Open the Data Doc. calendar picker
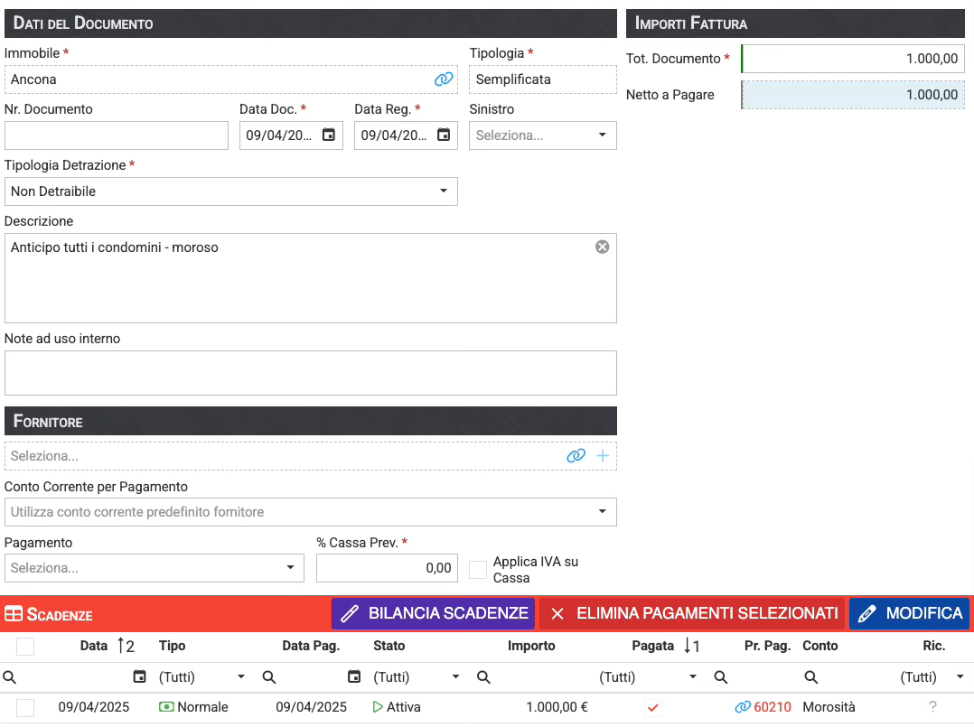This screenshot has width=974, height=727. [329, 135]
